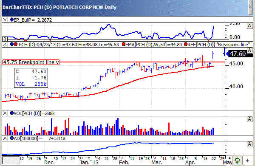Image resolution: width=255 pixels, height=166 pixels.
Task: Toggle auto-scale A in AD pane
Action: coord(249,144)
